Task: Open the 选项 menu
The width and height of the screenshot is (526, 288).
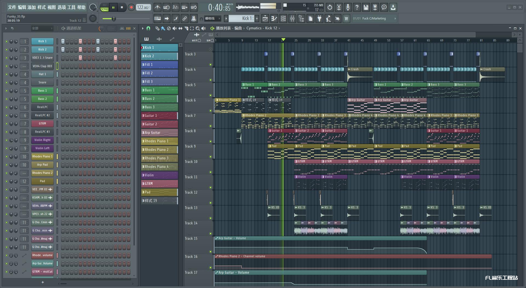Action: (x=62, y=7)
